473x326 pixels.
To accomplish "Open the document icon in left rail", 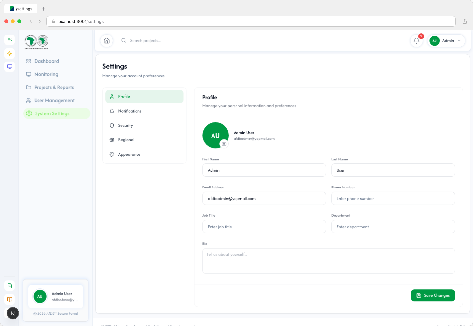I will pos(10,286).
